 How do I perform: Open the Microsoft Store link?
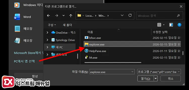click(28, 53)
